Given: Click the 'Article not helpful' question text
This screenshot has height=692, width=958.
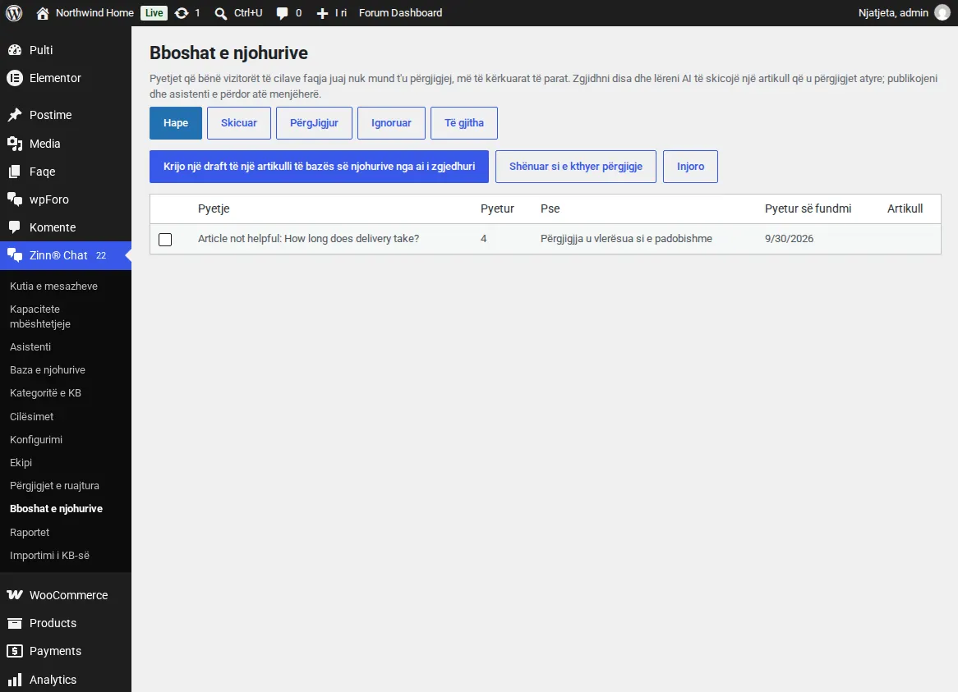Looking at the screenshot, I should tap(309, 239).
